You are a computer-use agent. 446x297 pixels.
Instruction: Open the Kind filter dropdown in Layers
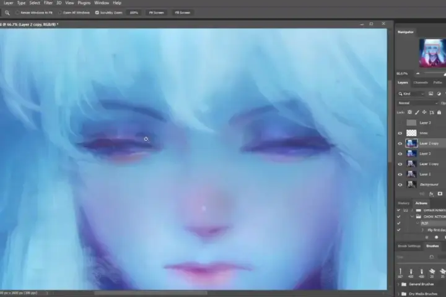click(411, 94)
